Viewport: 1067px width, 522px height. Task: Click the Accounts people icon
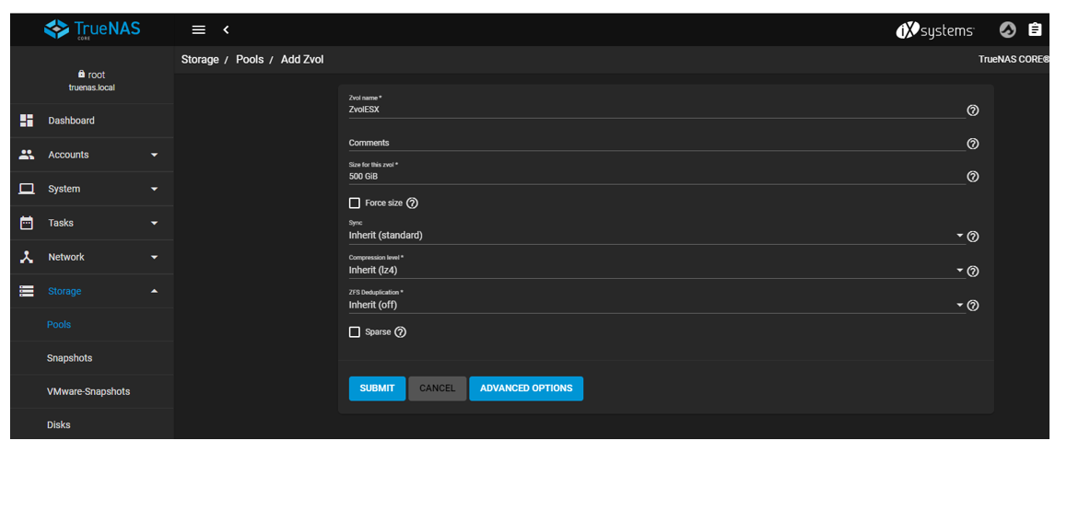(27, 155)
